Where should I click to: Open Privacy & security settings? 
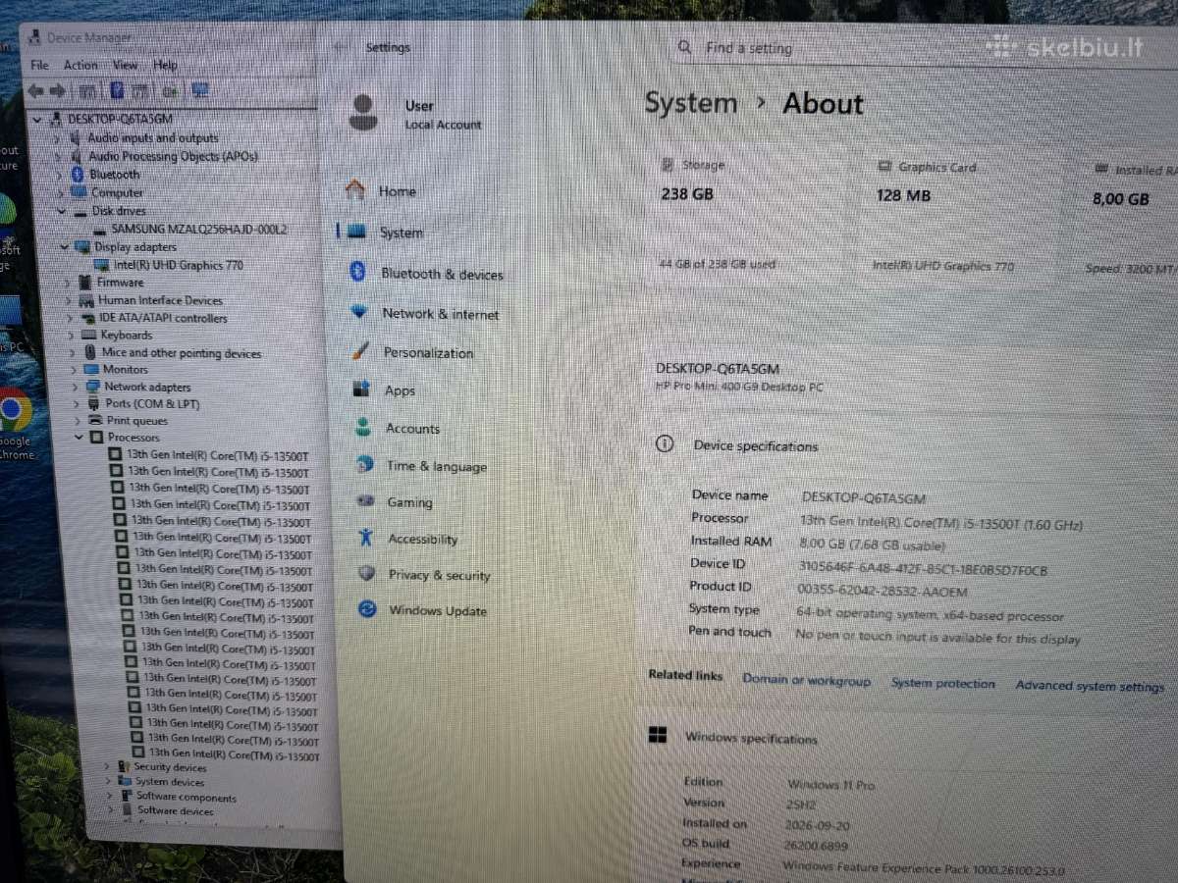pos(439,575)
